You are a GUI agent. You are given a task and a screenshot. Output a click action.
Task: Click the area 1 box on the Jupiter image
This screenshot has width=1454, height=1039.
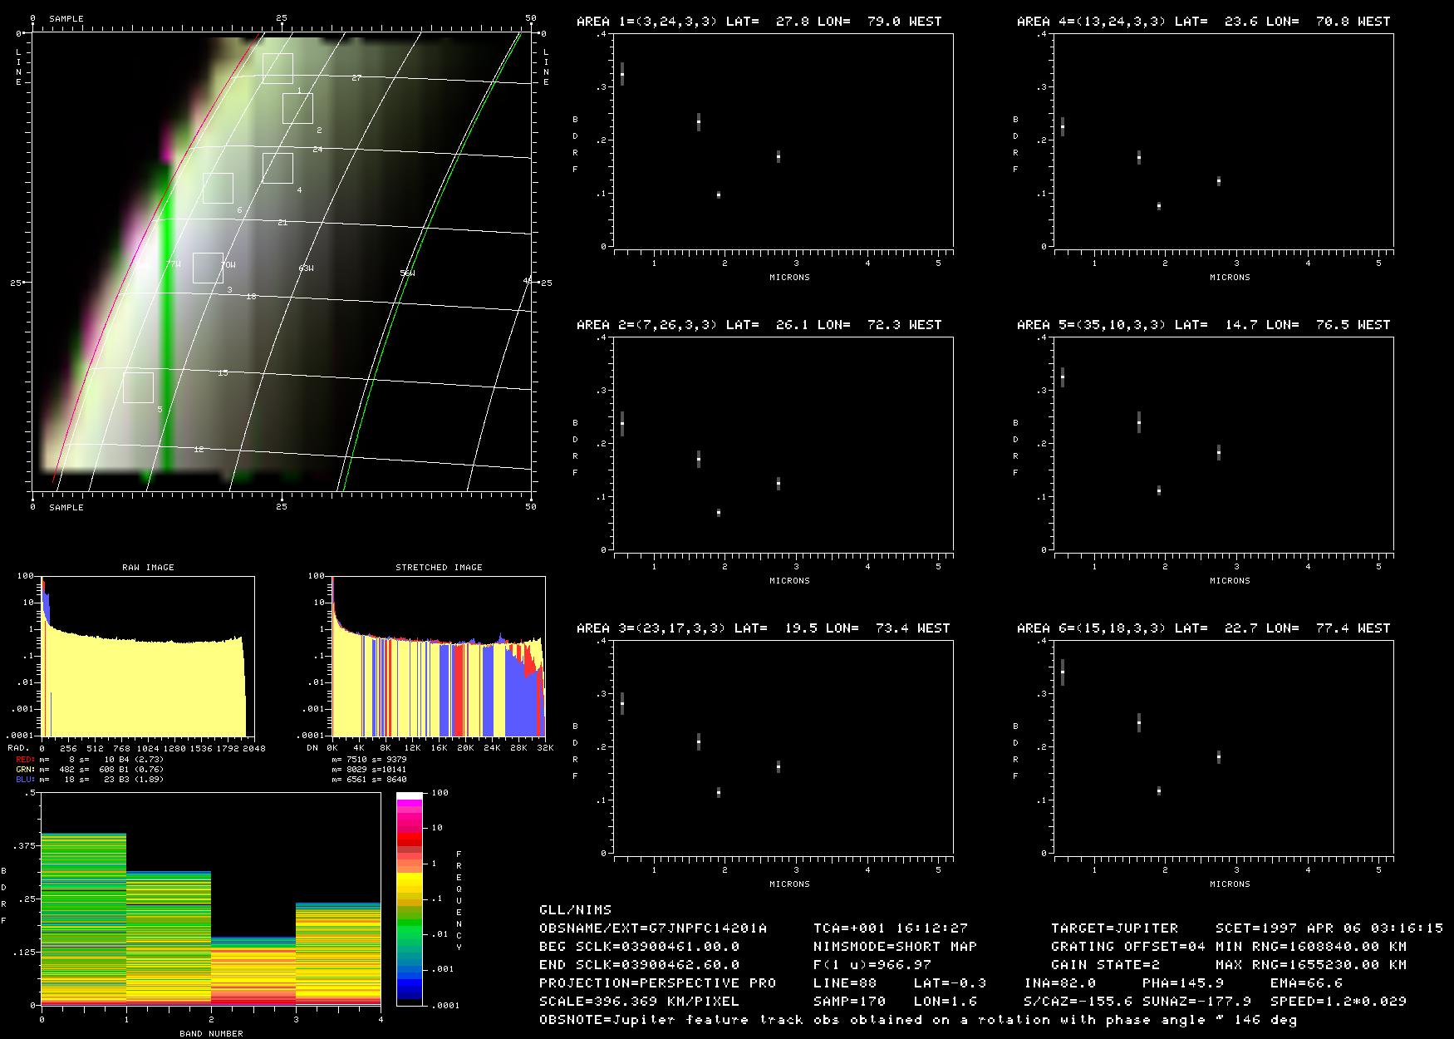[x=278, y=68]
